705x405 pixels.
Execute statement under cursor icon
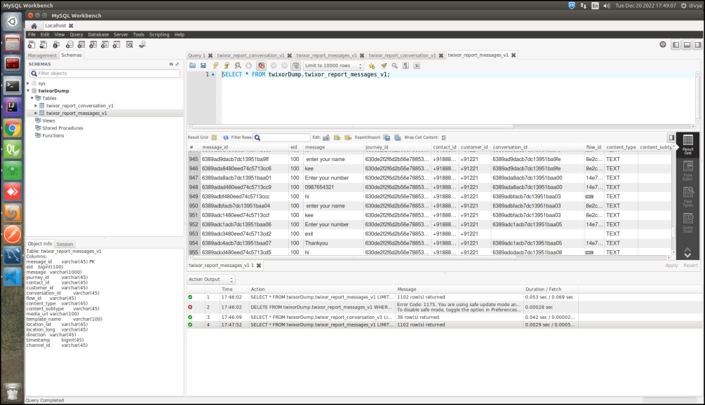[x=227, y=66]
